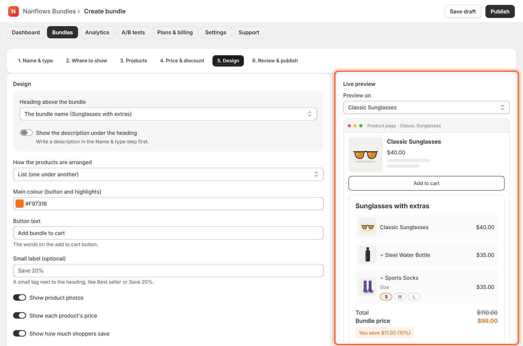Open the Heading above the bundle dropdown
This screenshot has width=523, height=346.
[x=168, y=114]
